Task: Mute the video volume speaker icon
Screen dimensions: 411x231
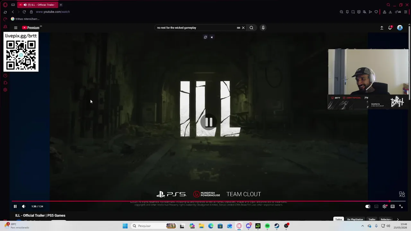Action: point(23,206)
